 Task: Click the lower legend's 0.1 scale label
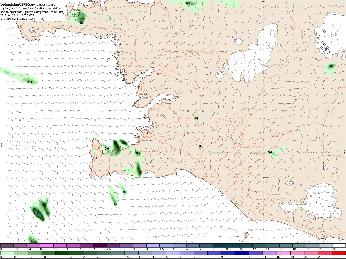tap(2, 257)
